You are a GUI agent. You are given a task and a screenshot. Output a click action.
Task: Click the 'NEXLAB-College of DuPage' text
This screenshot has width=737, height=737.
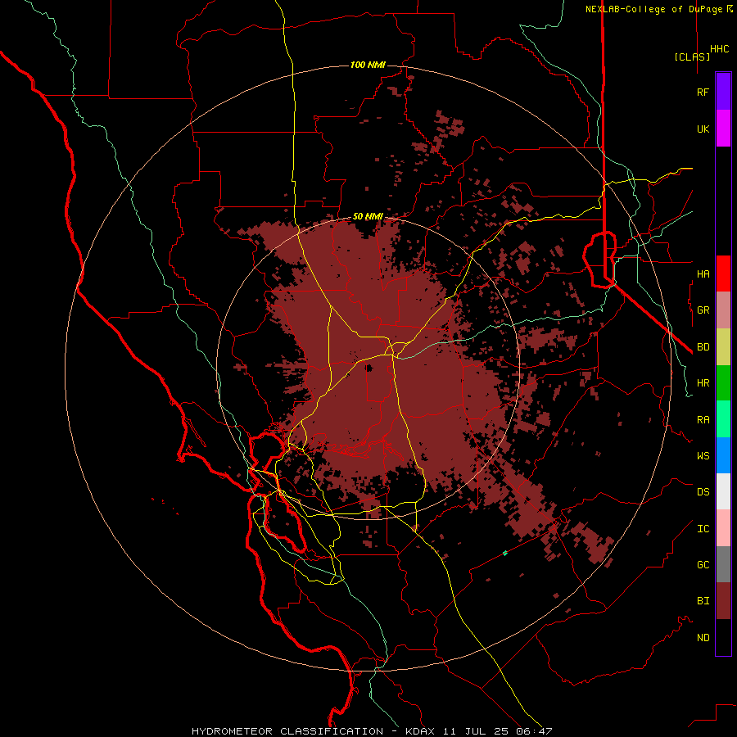[x=653, y=9]
